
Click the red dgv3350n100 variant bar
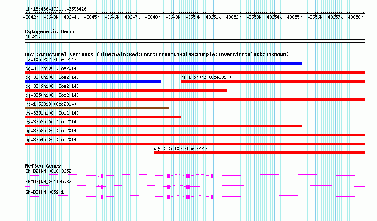195,99
